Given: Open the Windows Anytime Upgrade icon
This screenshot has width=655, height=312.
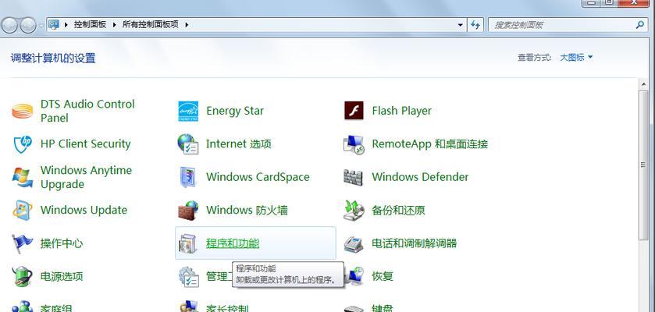Looking at the screenshot, I should point(23,177).
